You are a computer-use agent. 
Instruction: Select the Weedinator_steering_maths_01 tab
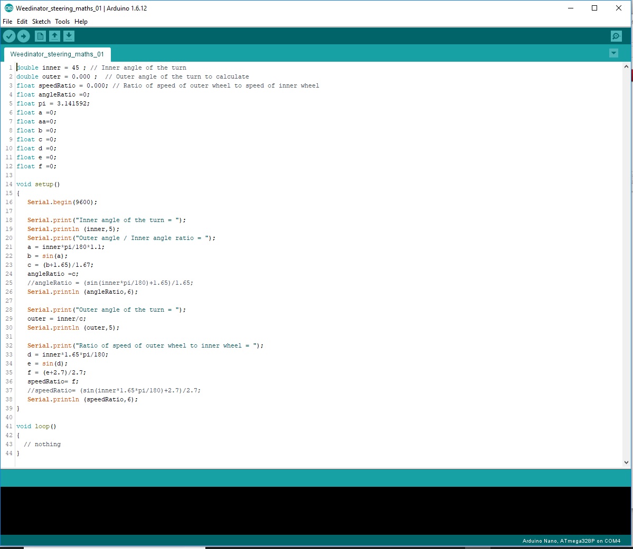[x=57, y=54]
